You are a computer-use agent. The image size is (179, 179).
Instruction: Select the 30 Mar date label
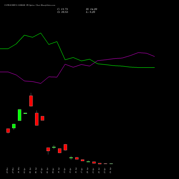[x=19, y=170]
